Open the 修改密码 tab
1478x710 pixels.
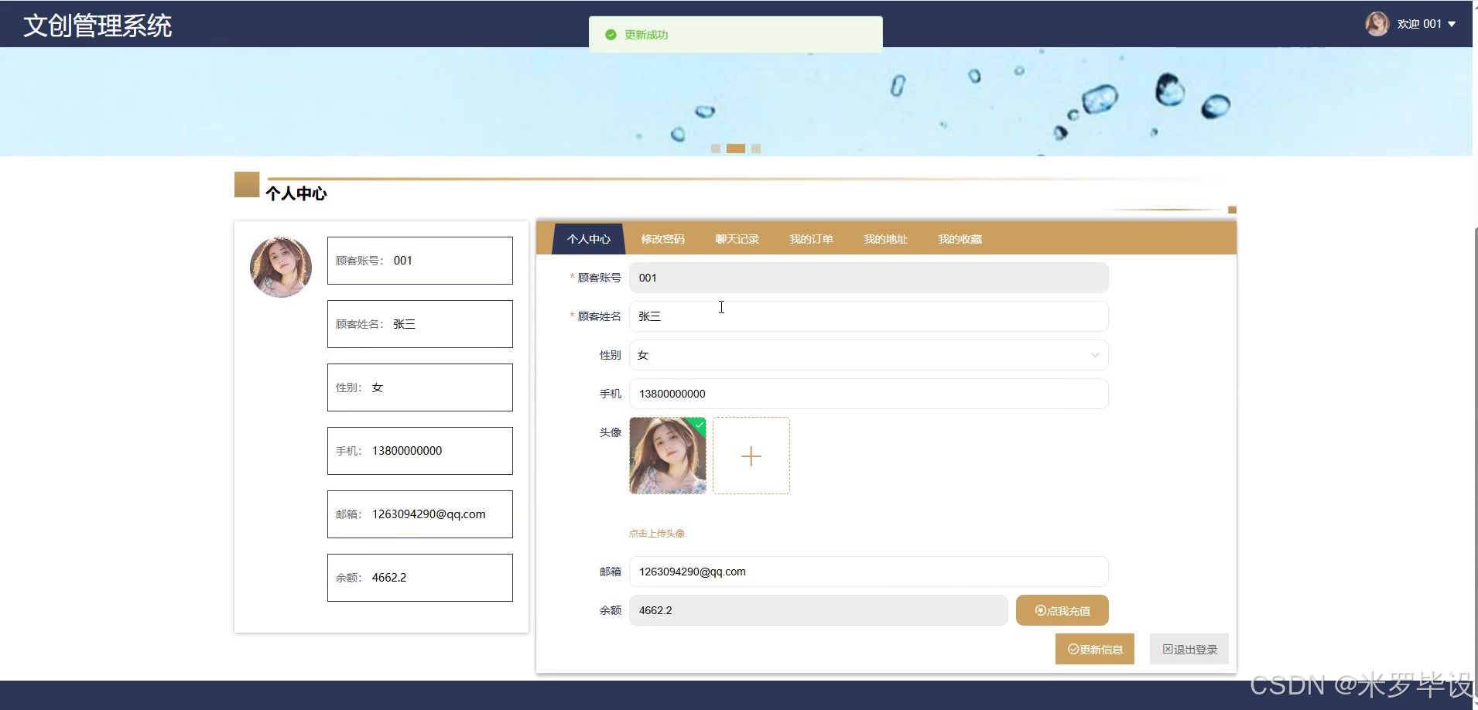[x=662, y=239]
